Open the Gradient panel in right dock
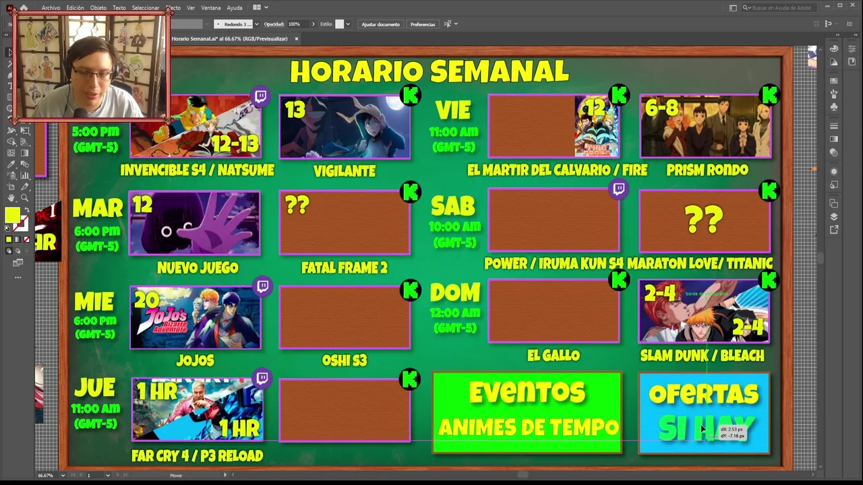The image size is (863, 485). [x=834, y=139]
